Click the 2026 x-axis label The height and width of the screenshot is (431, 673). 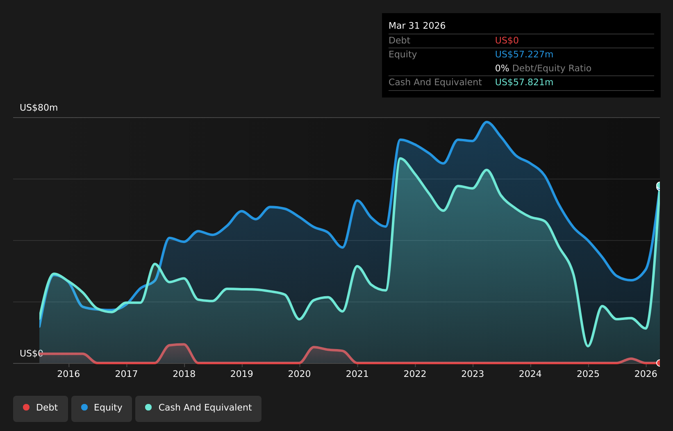[x=646, y=374]
